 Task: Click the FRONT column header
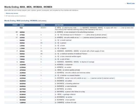(15, 25)
